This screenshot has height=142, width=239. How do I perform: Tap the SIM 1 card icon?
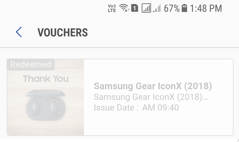[x=135, y=8]
